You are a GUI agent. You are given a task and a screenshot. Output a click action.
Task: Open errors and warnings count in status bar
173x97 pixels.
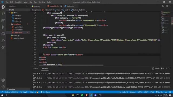[24, 92]
